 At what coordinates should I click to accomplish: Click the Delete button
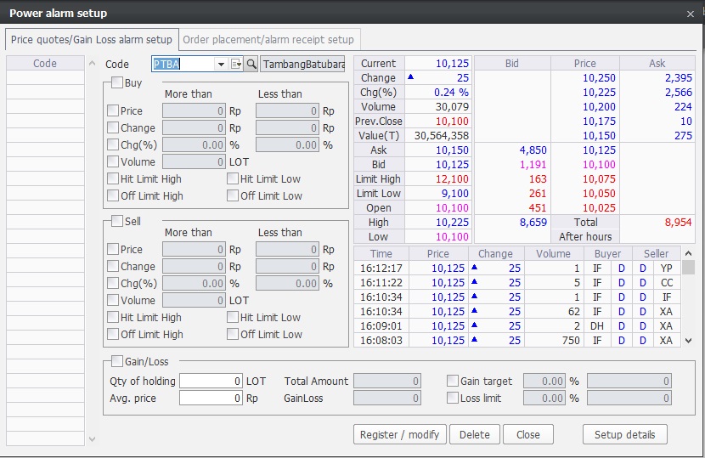tap(474, 434)
